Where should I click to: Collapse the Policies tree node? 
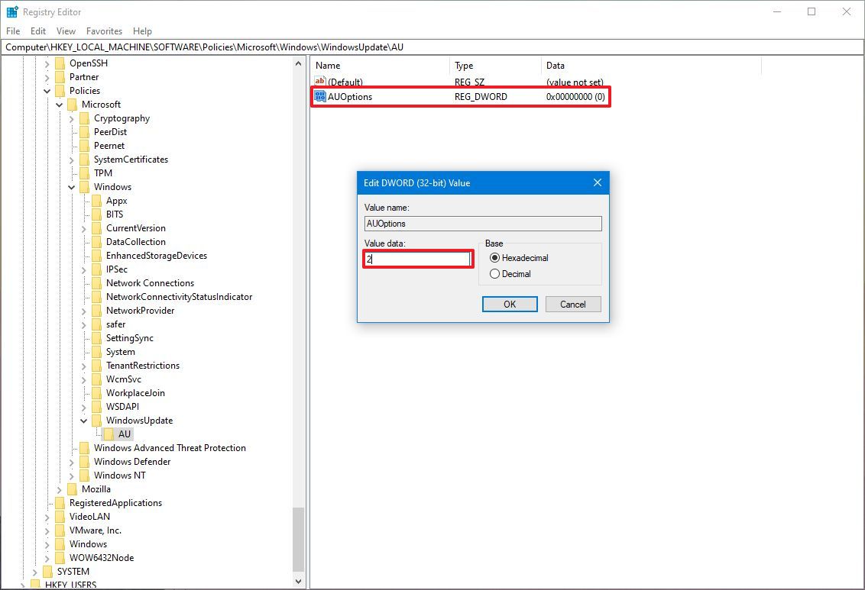(x=47, y=91)
